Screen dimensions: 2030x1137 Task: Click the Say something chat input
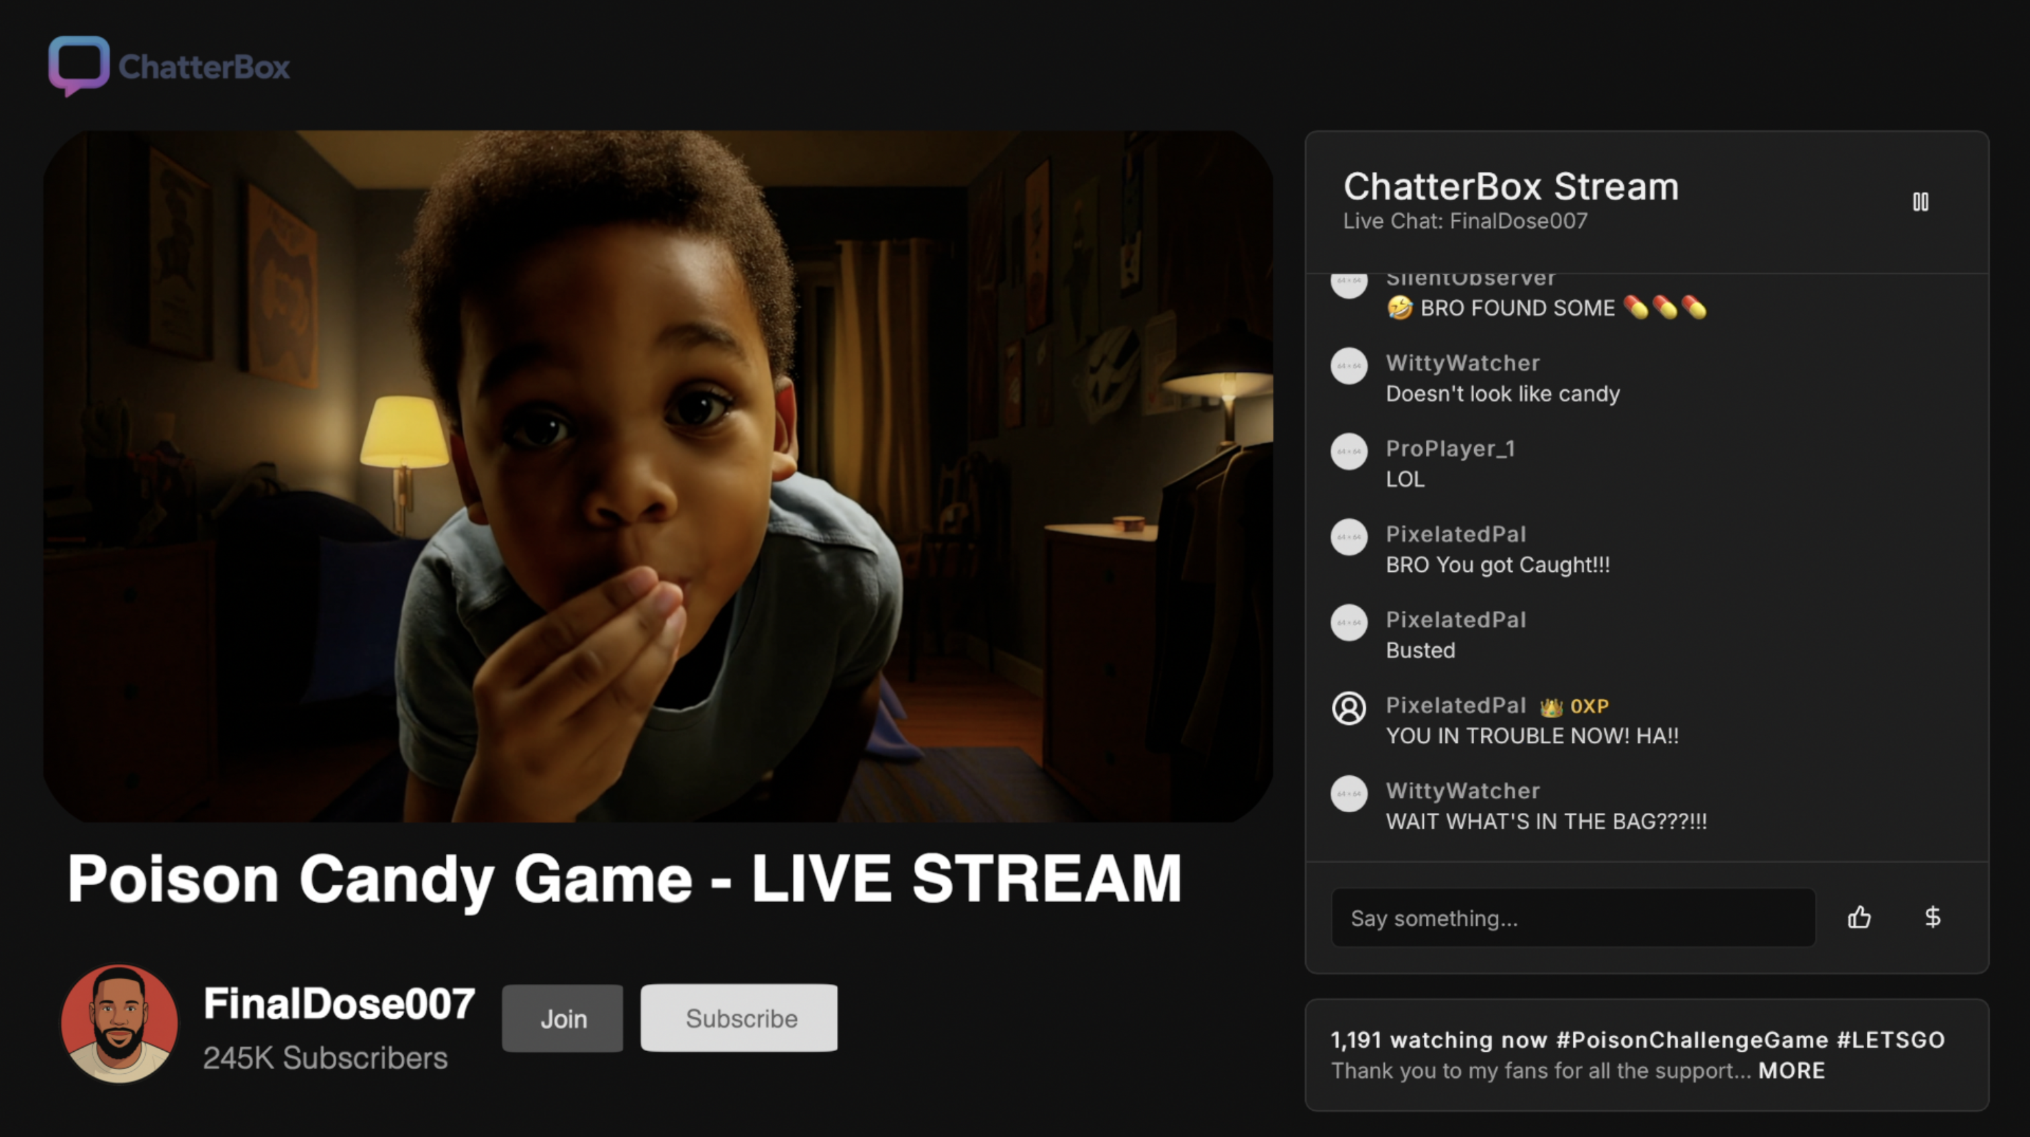click(x=1573, y=918)
